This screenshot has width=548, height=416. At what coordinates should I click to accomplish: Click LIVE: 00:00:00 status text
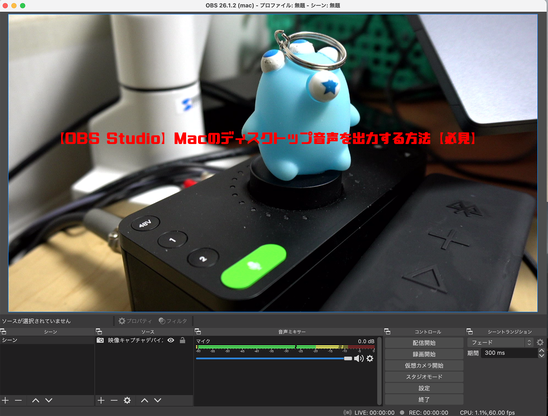(374, 413)
